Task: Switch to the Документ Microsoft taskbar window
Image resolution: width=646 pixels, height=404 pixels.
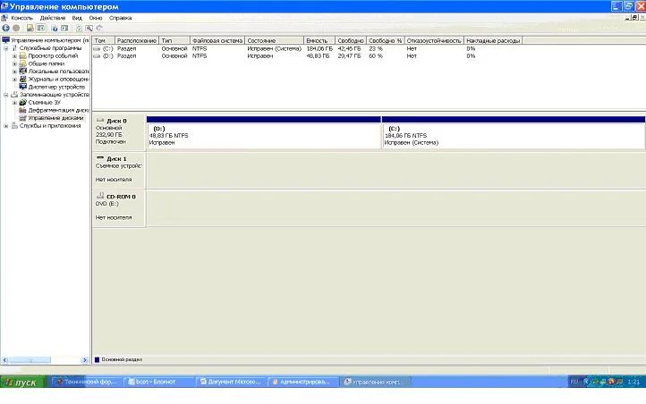Action: tap(231, 382)
